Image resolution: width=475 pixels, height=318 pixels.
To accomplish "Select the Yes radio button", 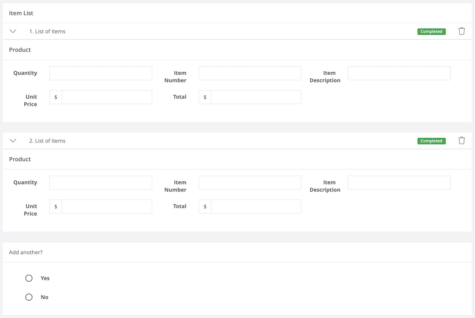I will coord(29,278).
